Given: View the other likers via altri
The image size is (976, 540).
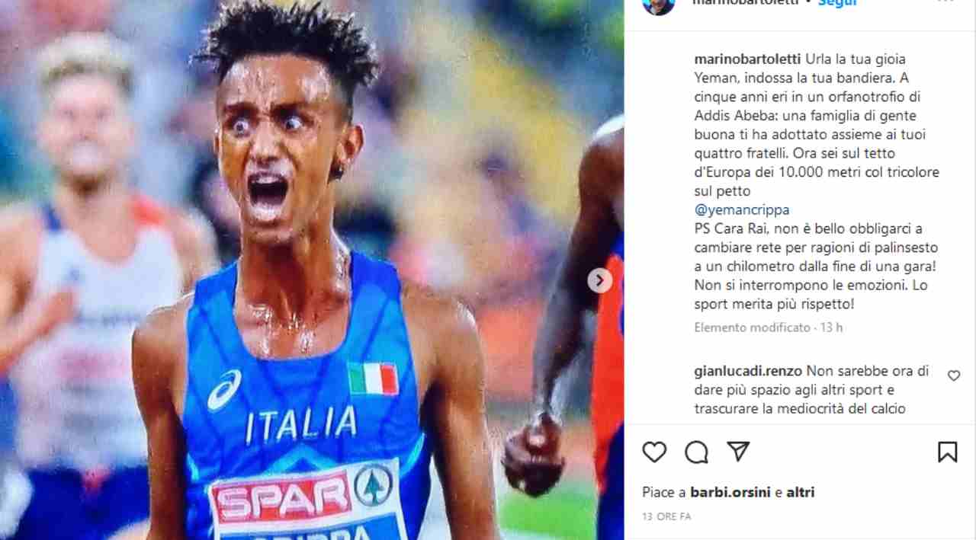Looking at the screenshot, I should point(801,493).
